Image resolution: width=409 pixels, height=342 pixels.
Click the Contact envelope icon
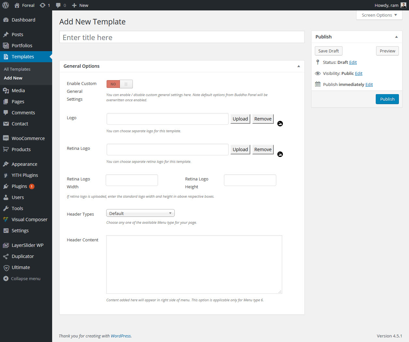click(x=6, y=124)
